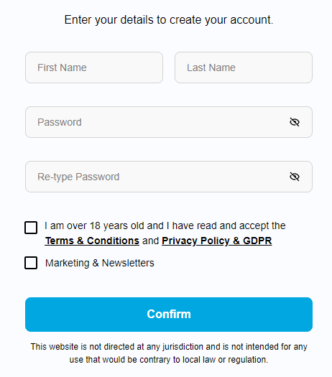This screenshot has height=377, width=332.
Task: Click the word "GDPR" in the privacy link
Action: point(257,241)
